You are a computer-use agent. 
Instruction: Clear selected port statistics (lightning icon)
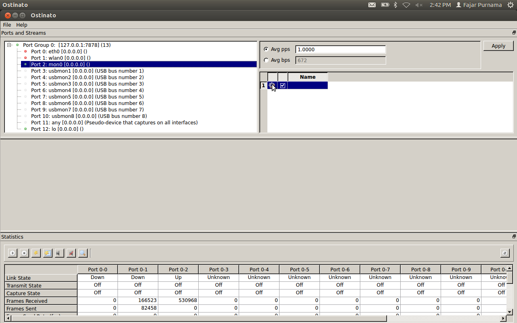[36, 253]
